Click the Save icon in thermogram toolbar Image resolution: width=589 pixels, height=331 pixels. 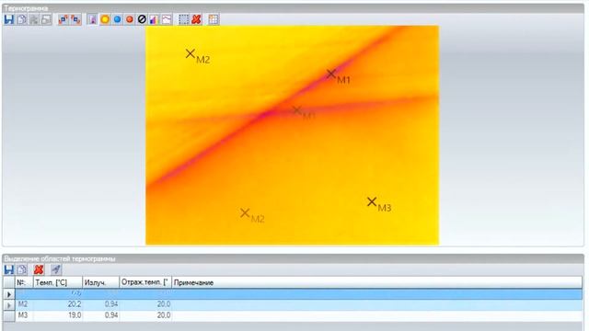[x=9, y=19]
